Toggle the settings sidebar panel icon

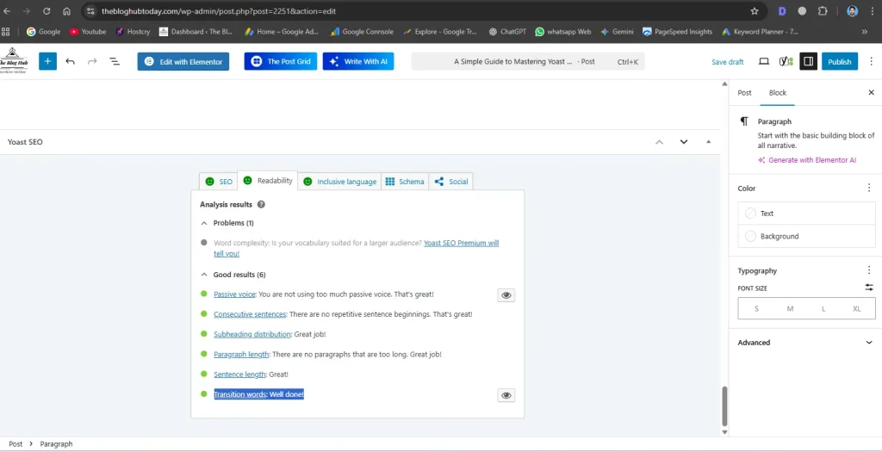click(x=808, y=61)
